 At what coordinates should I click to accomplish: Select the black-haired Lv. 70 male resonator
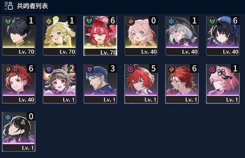[x=18, y=36]
